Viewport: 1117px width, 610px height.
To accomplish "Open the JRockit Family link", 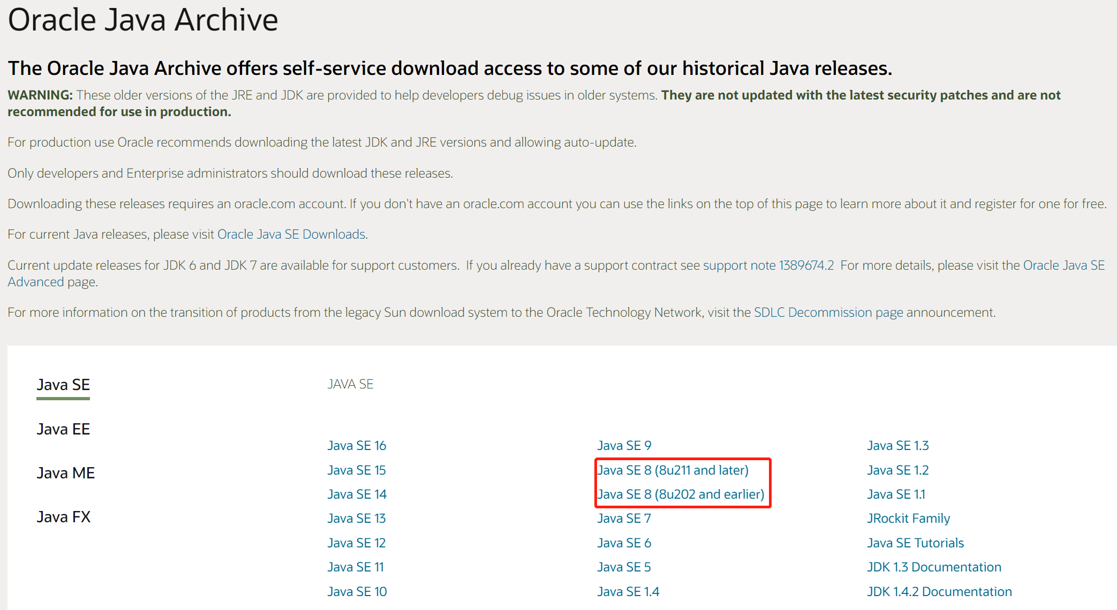I will (908, 518).
